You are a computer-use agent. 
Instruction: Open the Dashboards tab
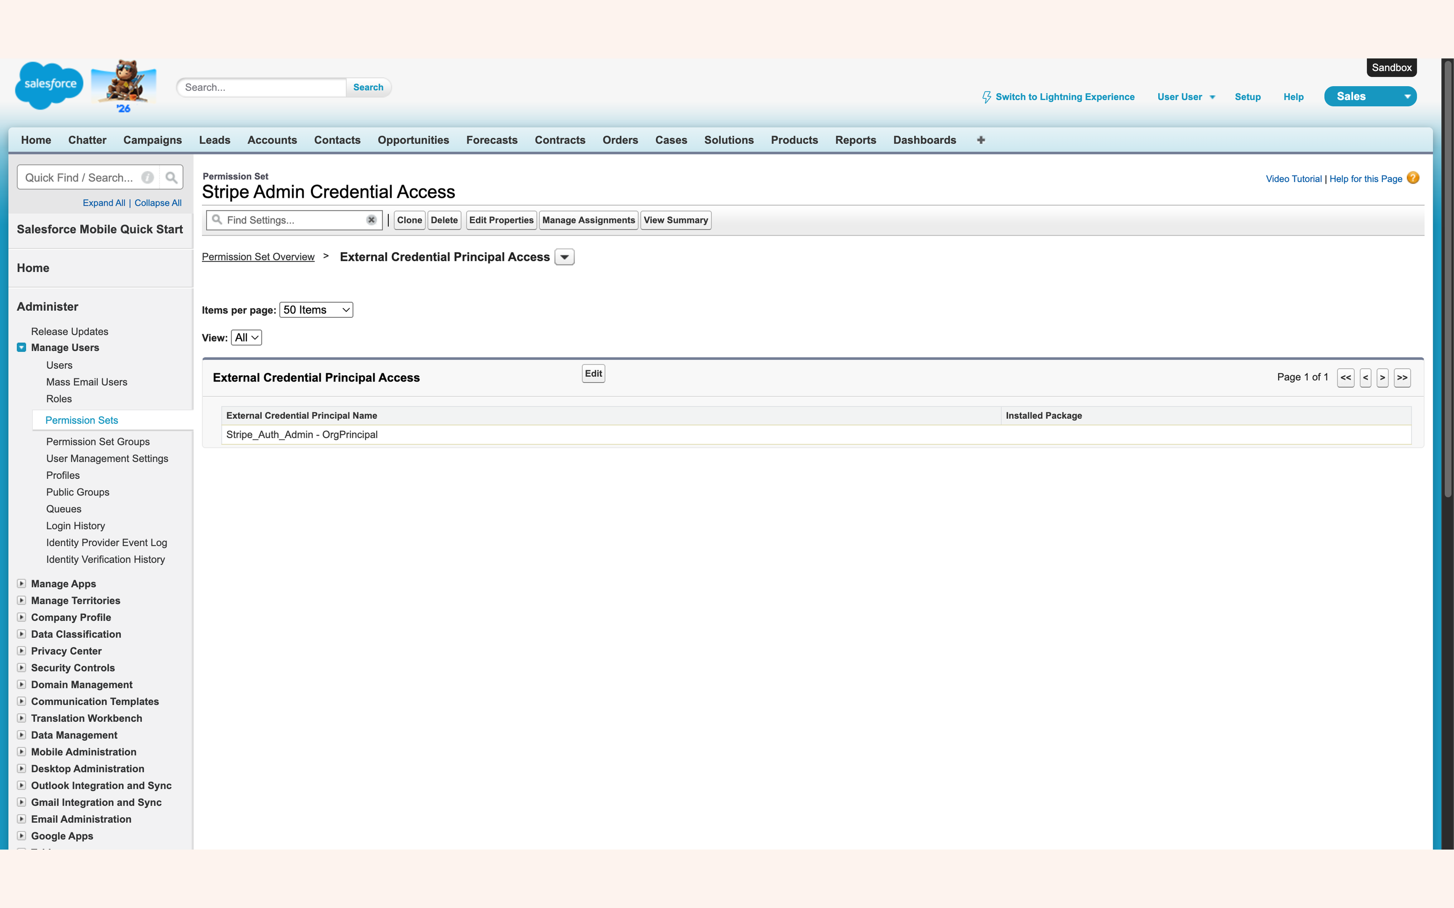[924, 140]
